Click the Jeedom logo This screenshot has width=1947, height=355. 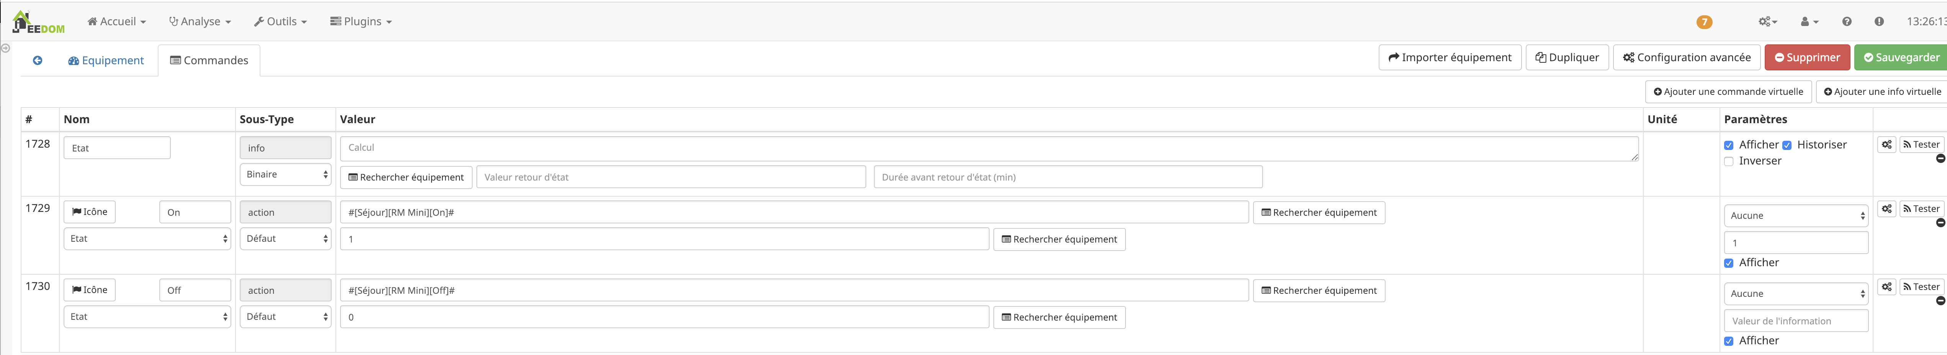tap(38, 22)
